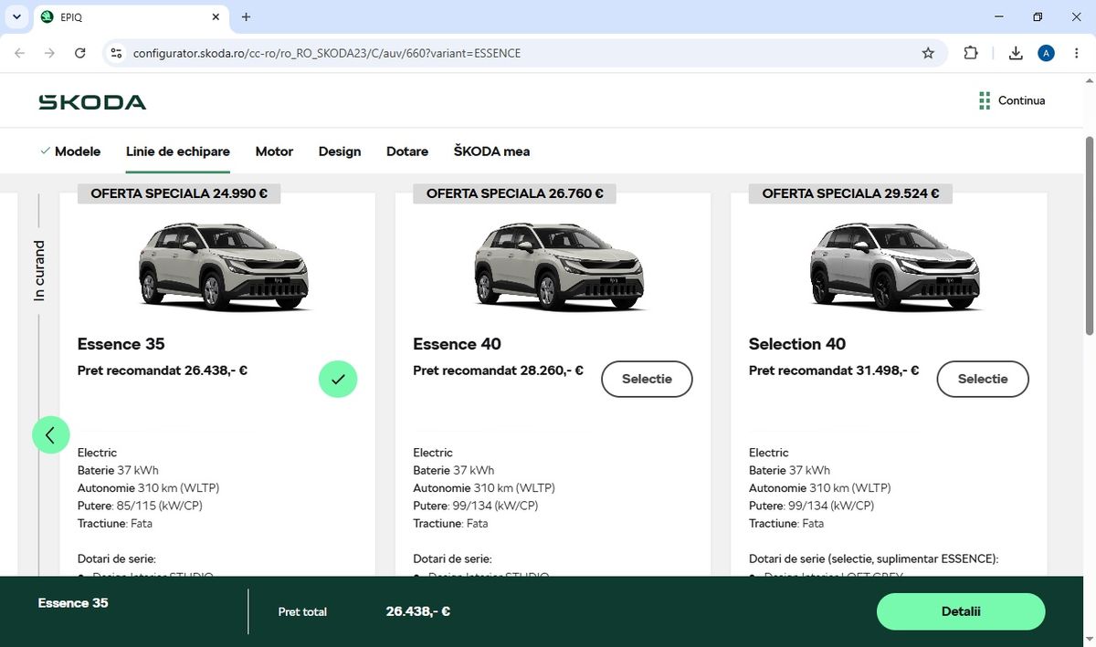This screenshot has height=647, width=1096.
Task: Click the EPIQ tab title
Action: [71, 17]
